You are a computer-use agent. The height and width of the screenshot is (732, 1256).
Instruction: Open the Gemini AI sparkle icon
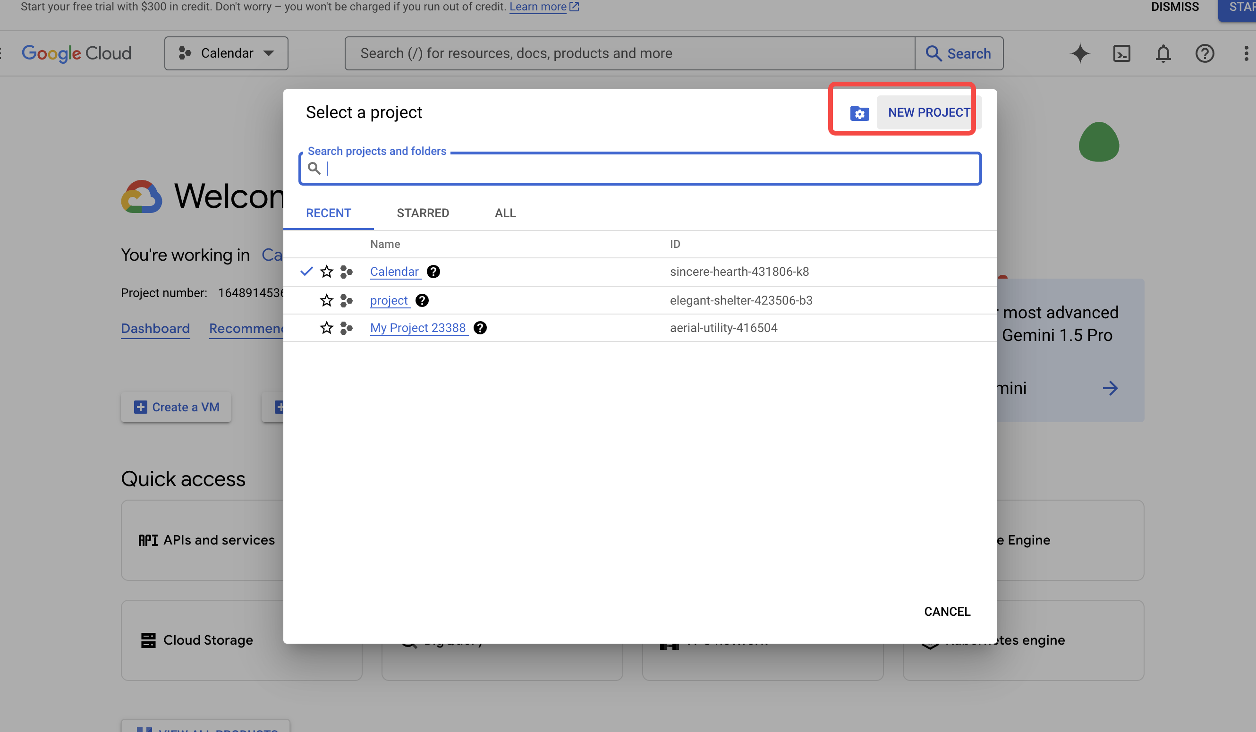click(1079, 53)
